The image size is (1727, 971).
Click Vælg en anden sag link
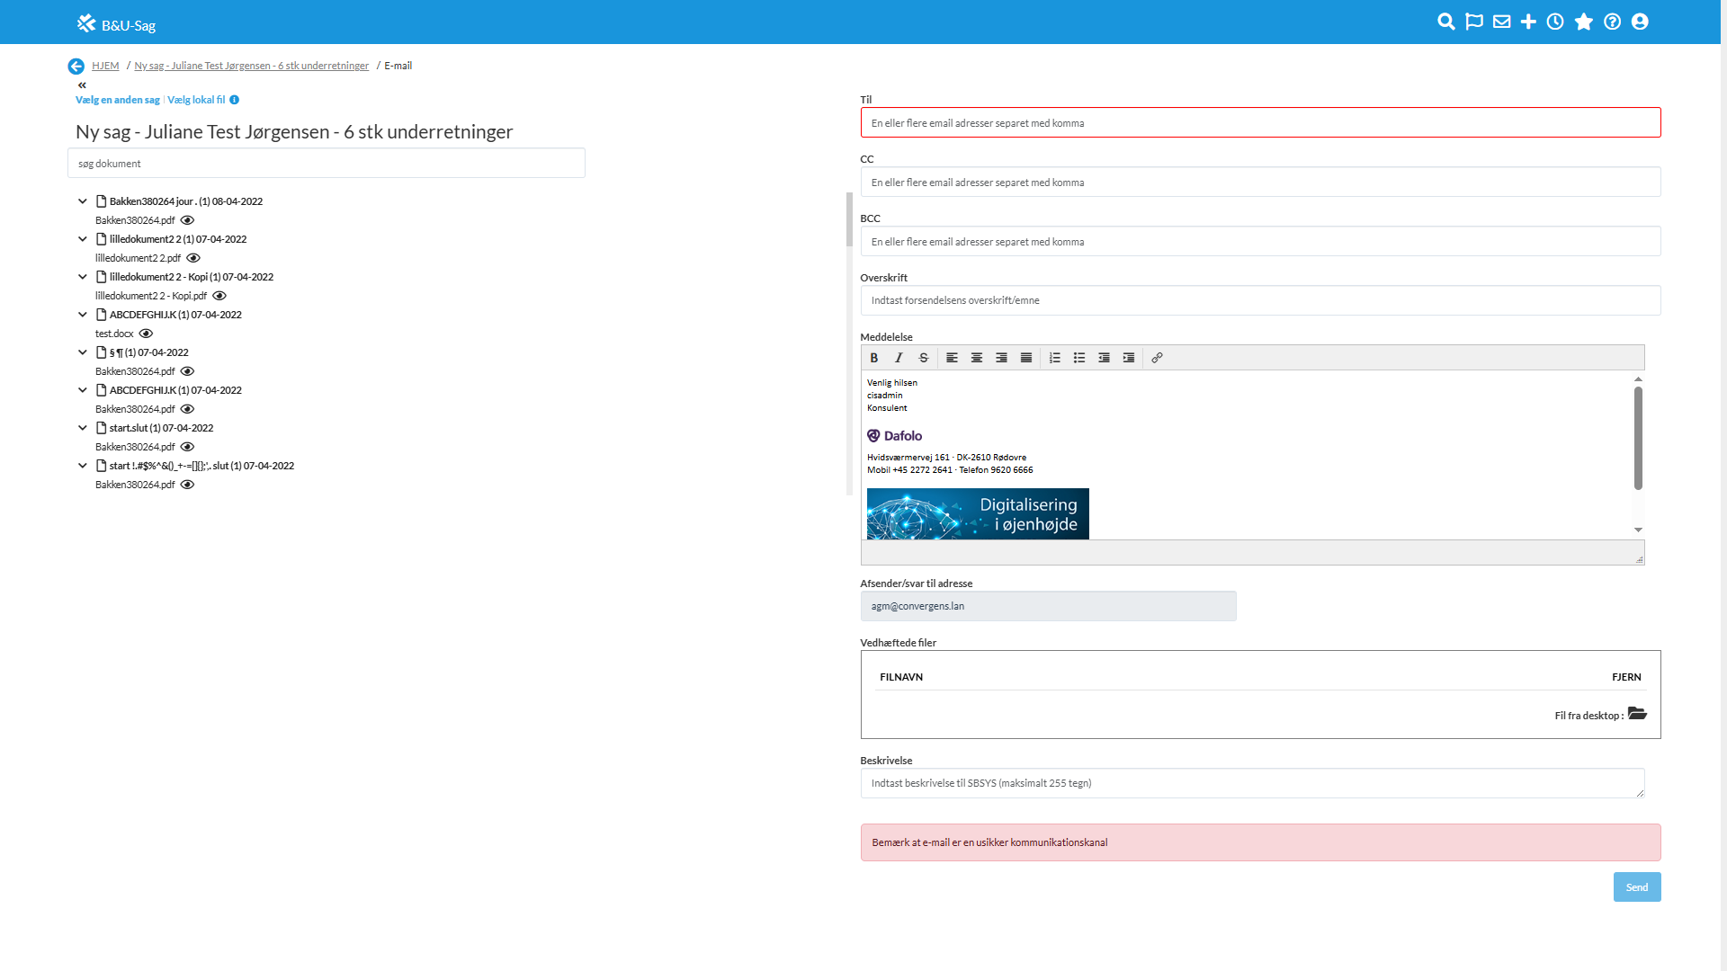point(117,100)
